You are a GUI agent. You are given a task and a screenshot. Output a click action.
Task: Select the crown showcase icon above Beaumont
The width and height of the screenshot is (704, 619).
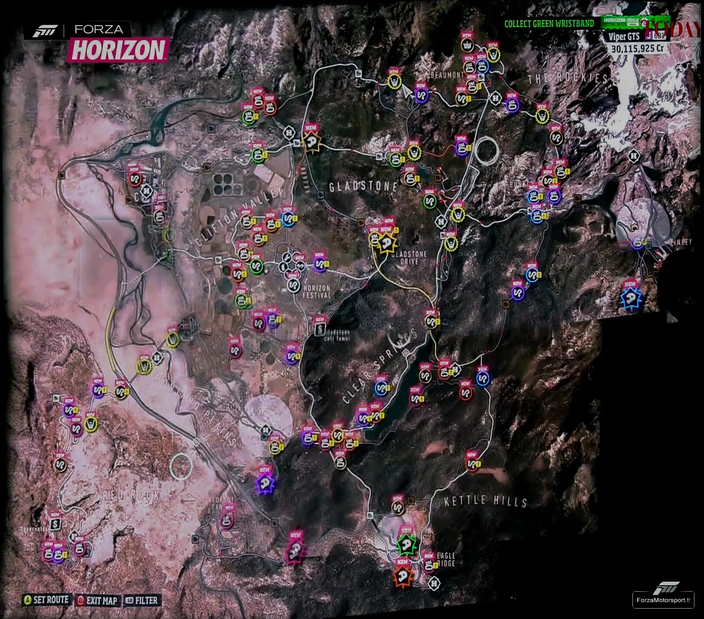(x=467, y=45)
